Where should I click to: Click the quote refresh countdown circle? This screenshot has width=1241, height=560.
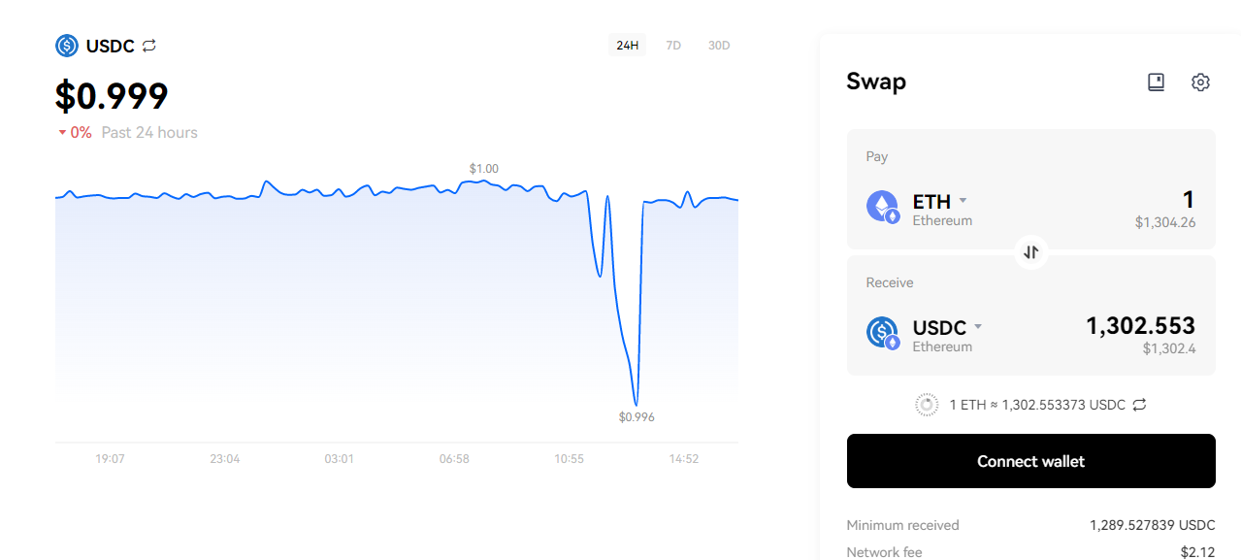pyautogui.click(x=927, y=405)
